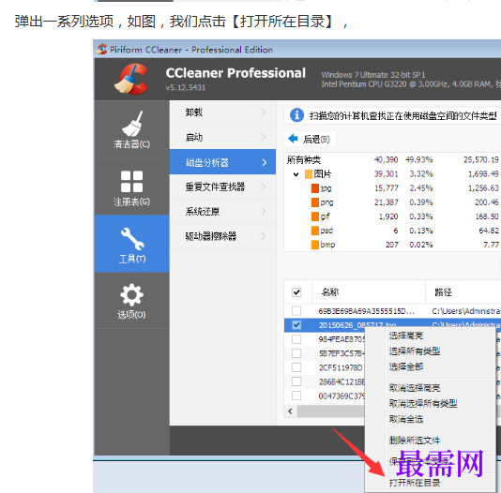Click the gif color square

315,217
